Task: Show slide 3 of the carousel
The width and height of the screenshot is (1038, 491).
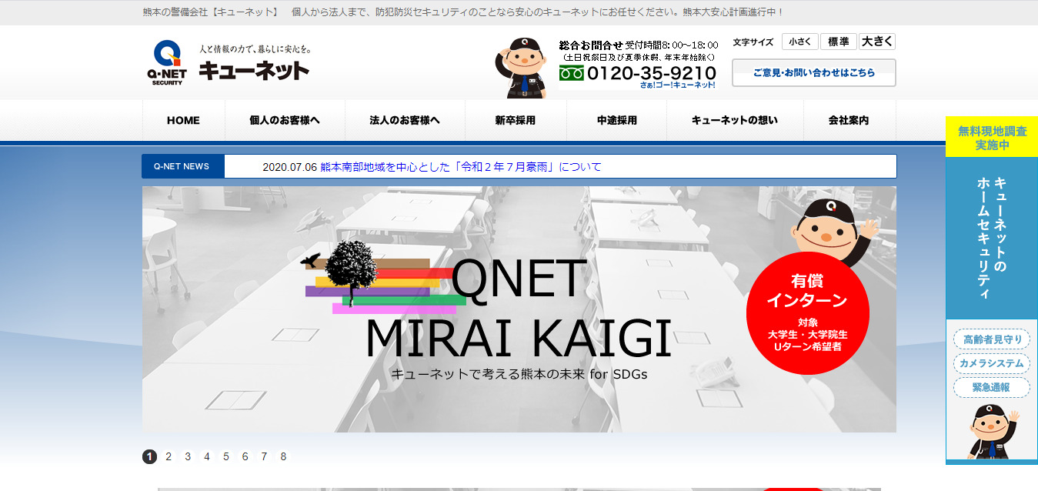Action: coord(188,456)
